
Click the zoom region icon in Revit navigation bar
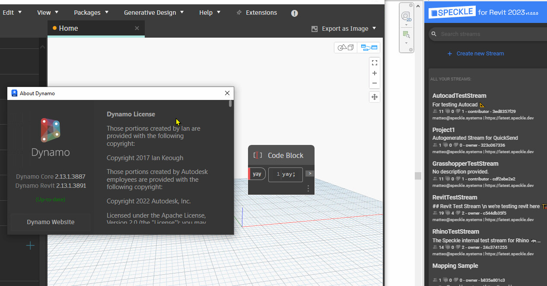406,34
